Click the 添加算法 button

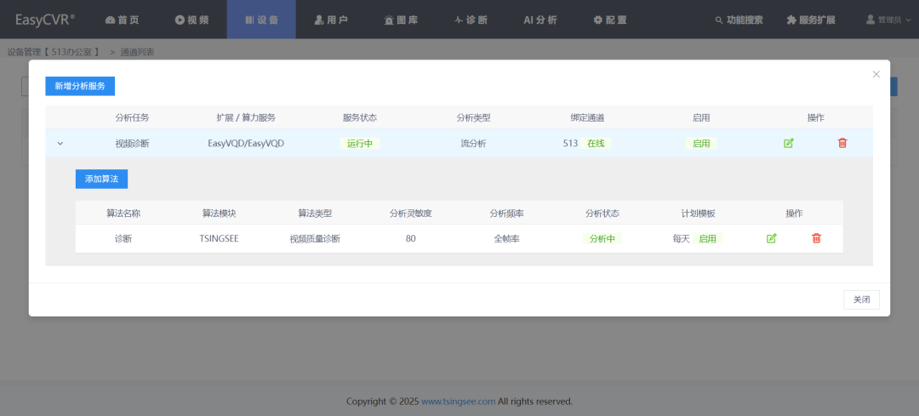101,180
